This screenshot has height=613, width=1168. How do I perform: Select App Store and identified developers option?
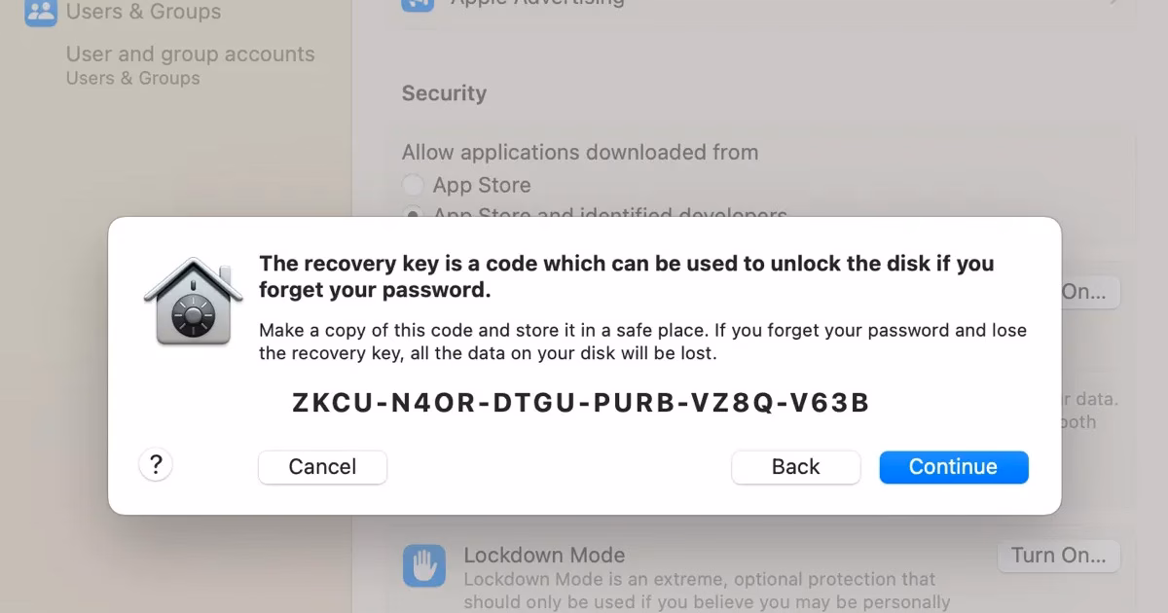pyautogui.click(x=414, y=213)
